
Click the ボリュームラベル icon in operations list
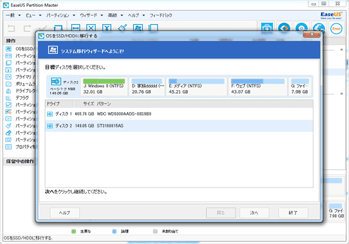point(8,84)
